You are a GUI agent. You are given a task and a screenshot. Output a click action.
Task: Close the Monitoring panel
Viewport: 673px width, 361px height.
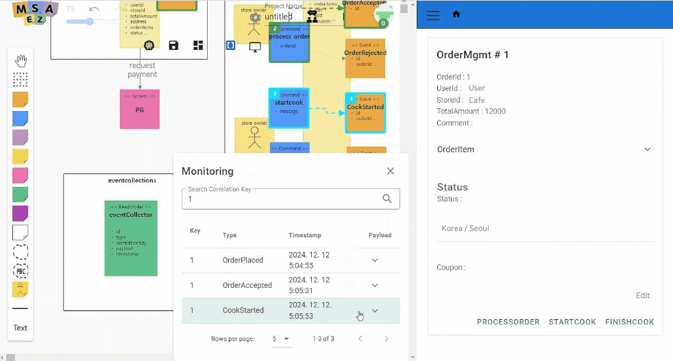[391, 171]
